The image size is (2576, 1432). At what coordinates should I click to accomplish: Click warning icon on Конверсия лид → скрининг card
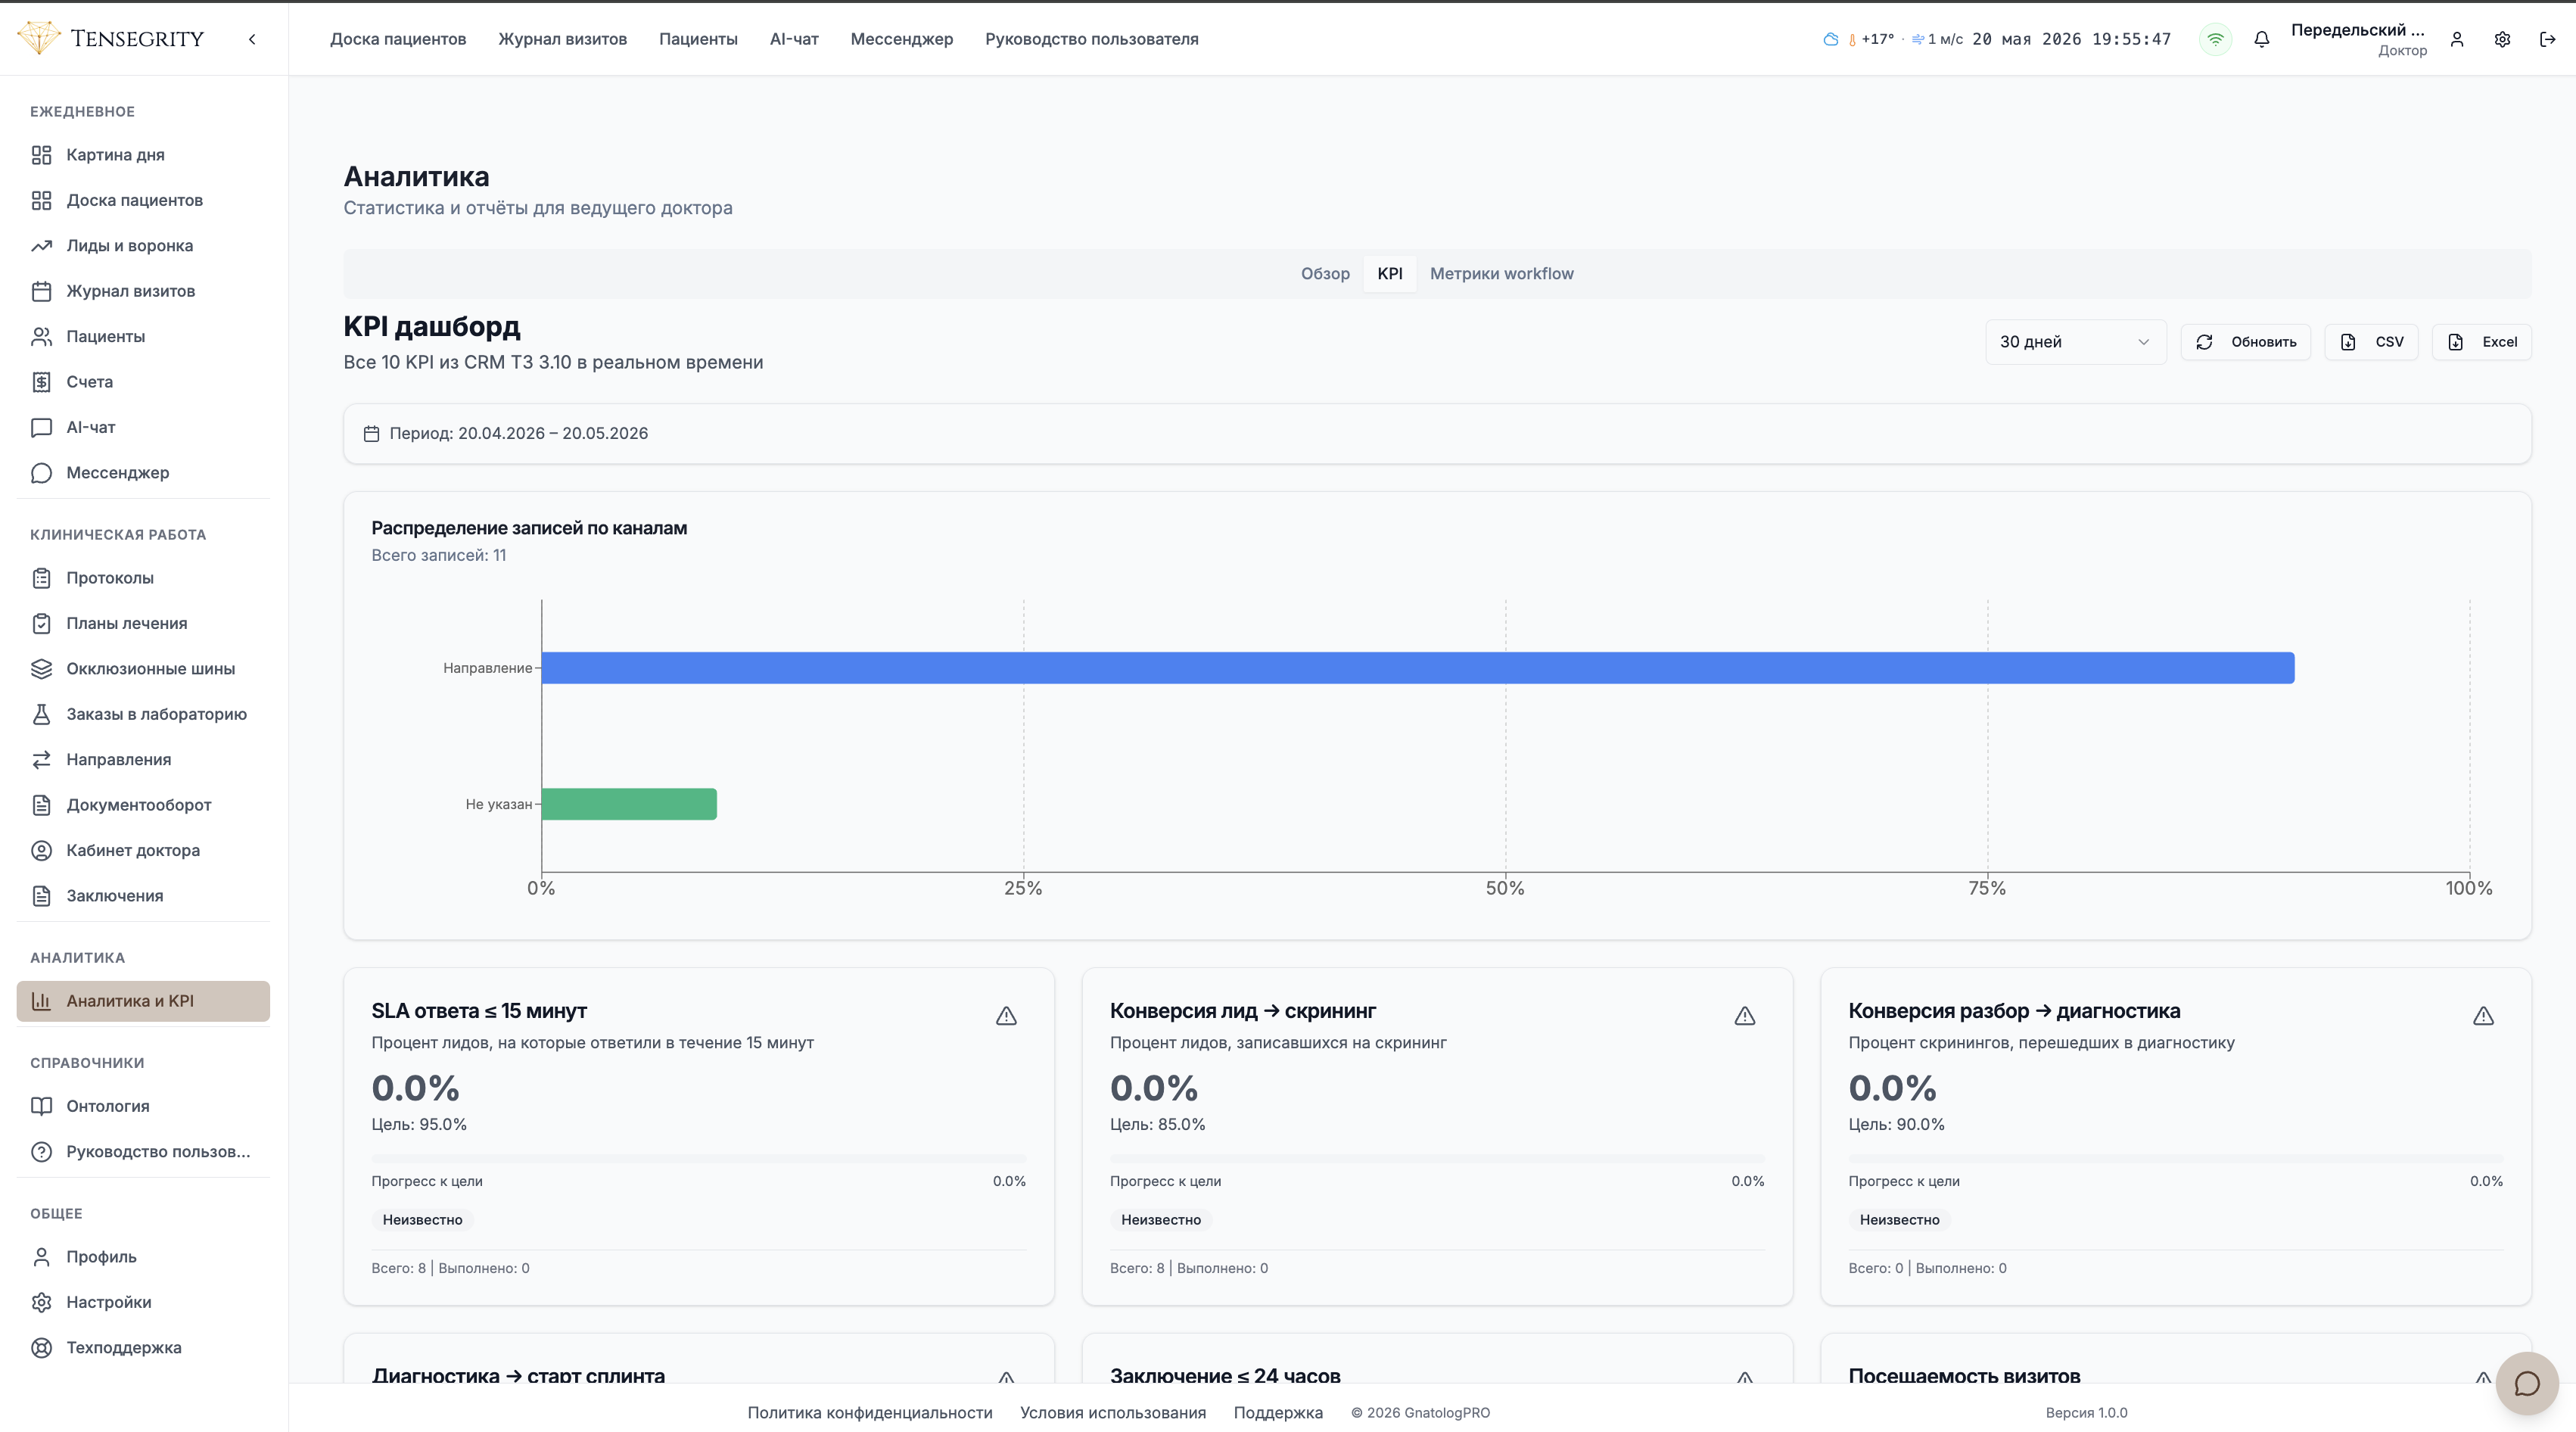point(1745,1016)
